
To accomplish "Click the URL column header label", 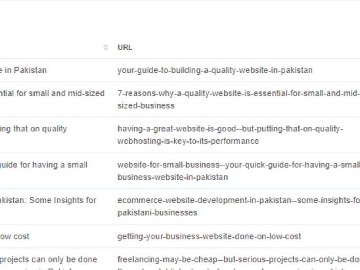I will coord(125,47).
